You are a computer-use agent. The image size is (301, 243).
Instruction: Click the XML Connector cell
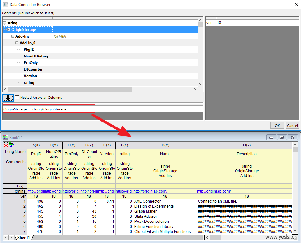point(165,201)
